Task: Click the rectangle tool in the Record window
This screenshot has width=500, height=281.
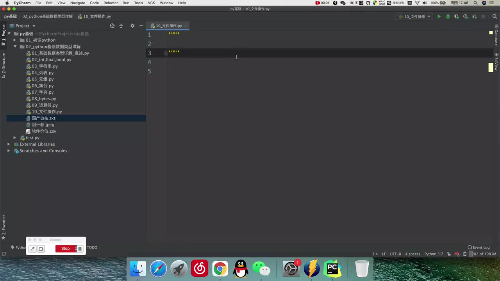Action: click(x=41, y=249)
